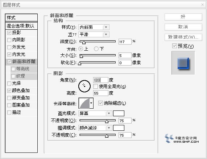Click the angle dial circle

(x=84, y=86)
